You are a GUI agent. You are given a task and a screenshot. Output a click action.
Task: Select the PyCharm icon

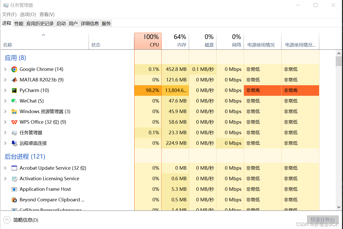(x=14, y=90)
